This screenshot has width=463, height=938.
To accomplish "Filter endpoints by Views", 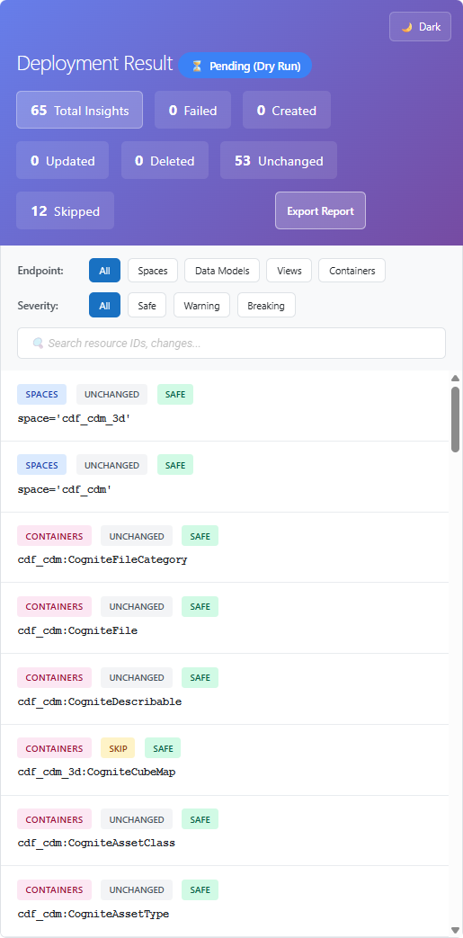I will [x=289, y=271].
